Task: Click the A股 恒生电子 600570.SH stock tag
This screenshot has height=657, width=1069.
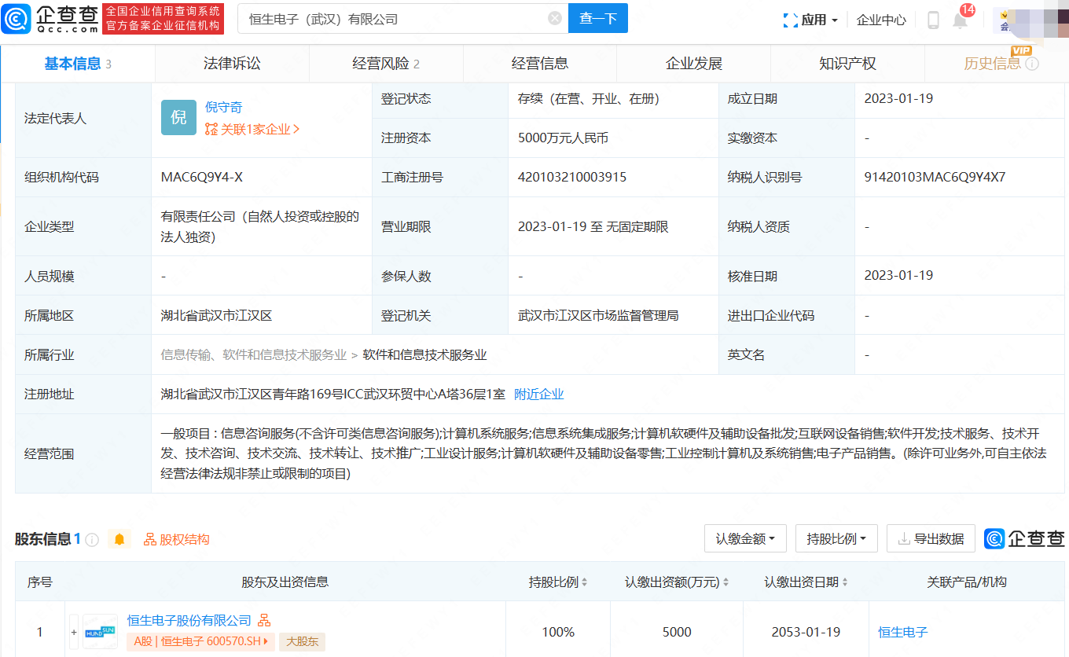Action: 200,641
